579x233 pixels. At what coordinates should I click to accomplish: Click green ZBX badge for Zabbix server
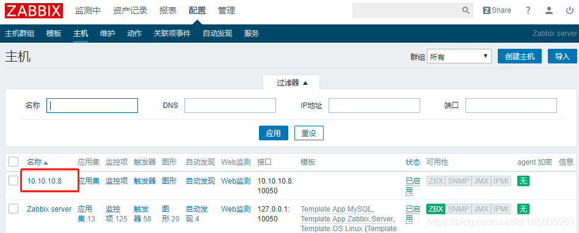pos(435,209)
